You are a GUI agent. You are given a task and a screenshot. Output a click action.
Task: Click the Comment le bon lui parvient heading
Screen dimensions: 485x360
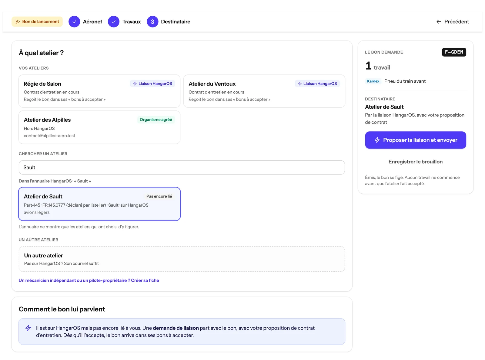(62, 309)
